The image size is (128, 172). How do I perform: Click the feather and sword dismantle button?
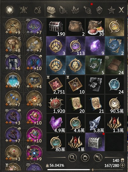pyautogui.click(x=98, y=158)
